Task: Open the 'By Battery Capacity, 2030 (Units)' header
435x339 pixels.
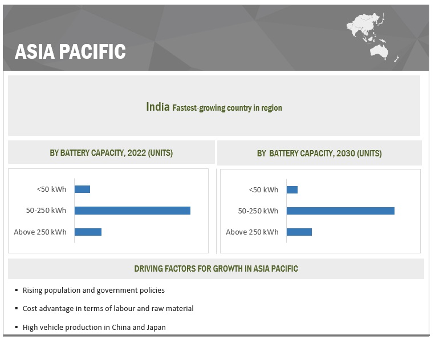Action: 319,153
